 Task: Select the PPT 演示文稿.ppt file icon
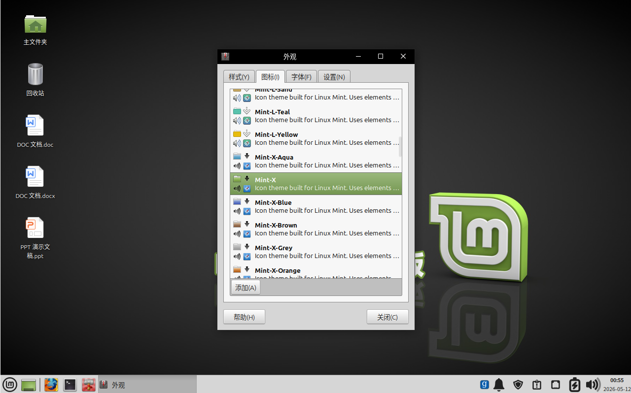tap(35, 238)
